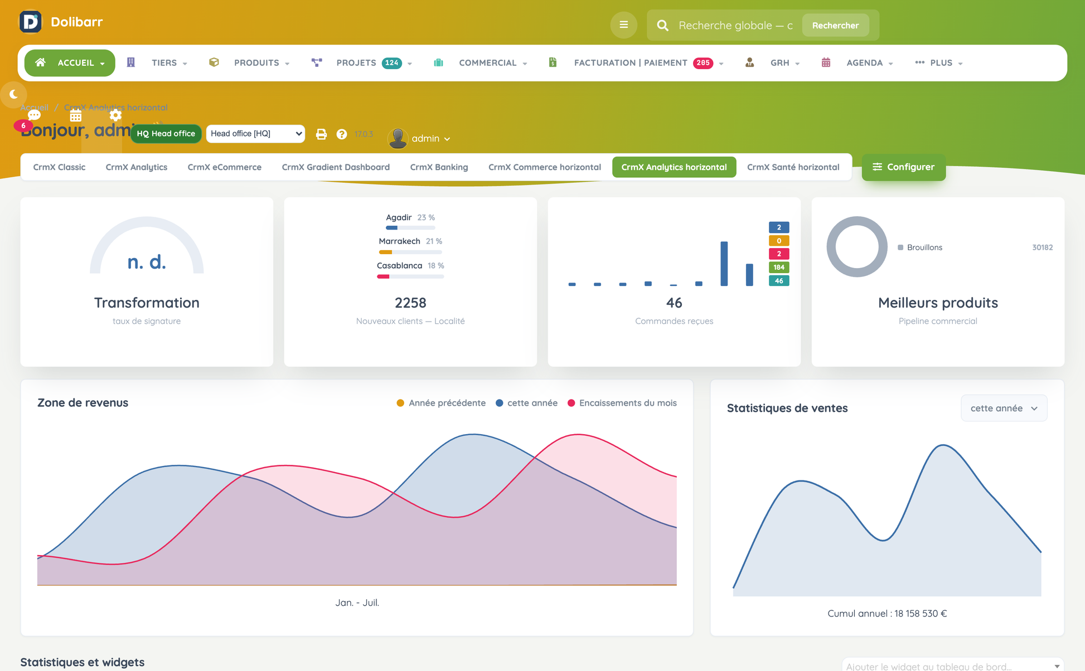Open the calendar shortcut icon
1085x671 pixels.
tap(76, 115)
